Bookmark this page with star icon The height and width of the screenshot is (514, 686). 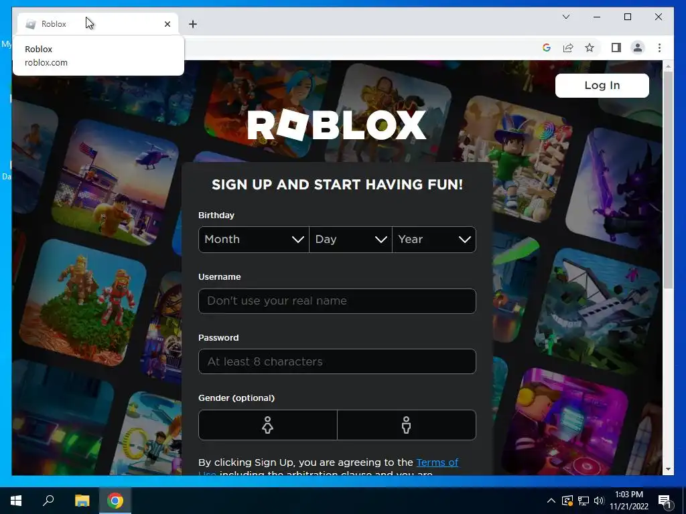(x=590, y=48)
